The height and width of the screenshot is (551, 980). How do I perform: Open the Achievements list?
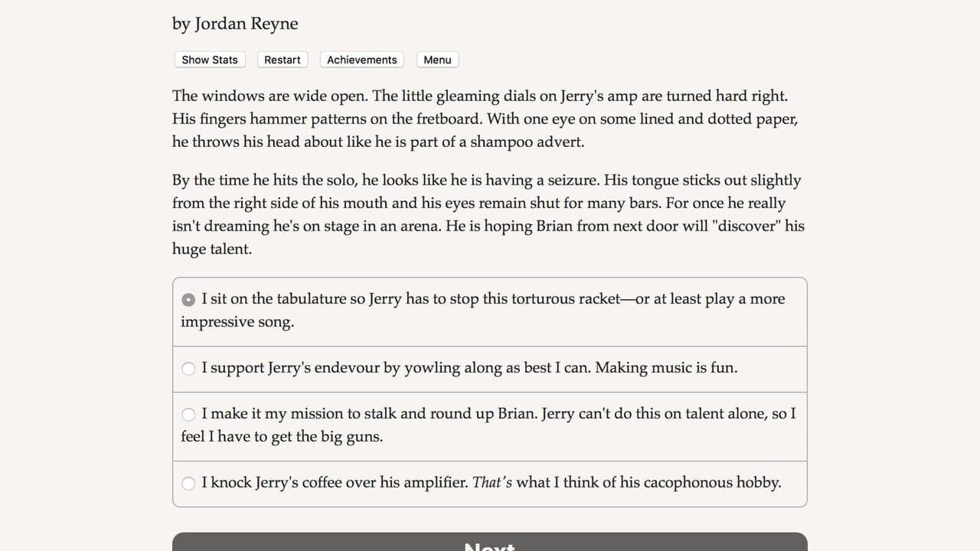(x=362, y=60)
